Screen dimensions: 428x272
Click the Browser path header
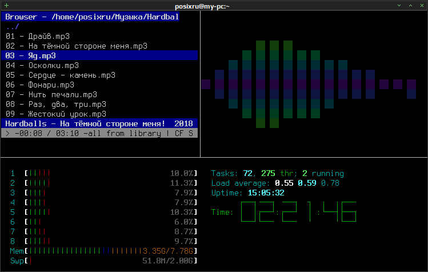click(x=90, y=17)
